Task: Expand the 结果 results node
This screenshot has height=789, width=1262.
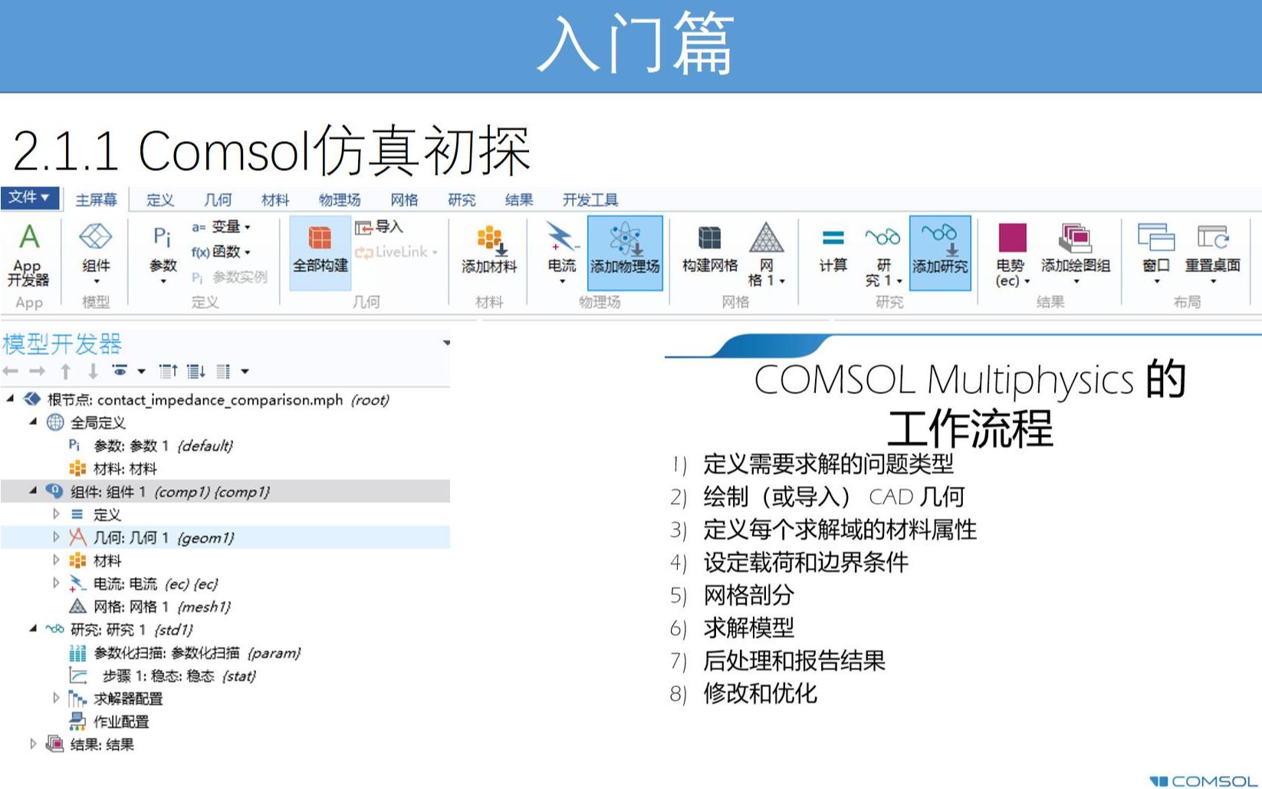Action: click(x=32, y=744)
